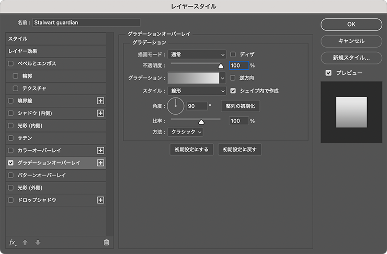Viewport: 387px width, 254px height.
Task: Enable the ディザ checkbox
Action: tap(233, 54)
